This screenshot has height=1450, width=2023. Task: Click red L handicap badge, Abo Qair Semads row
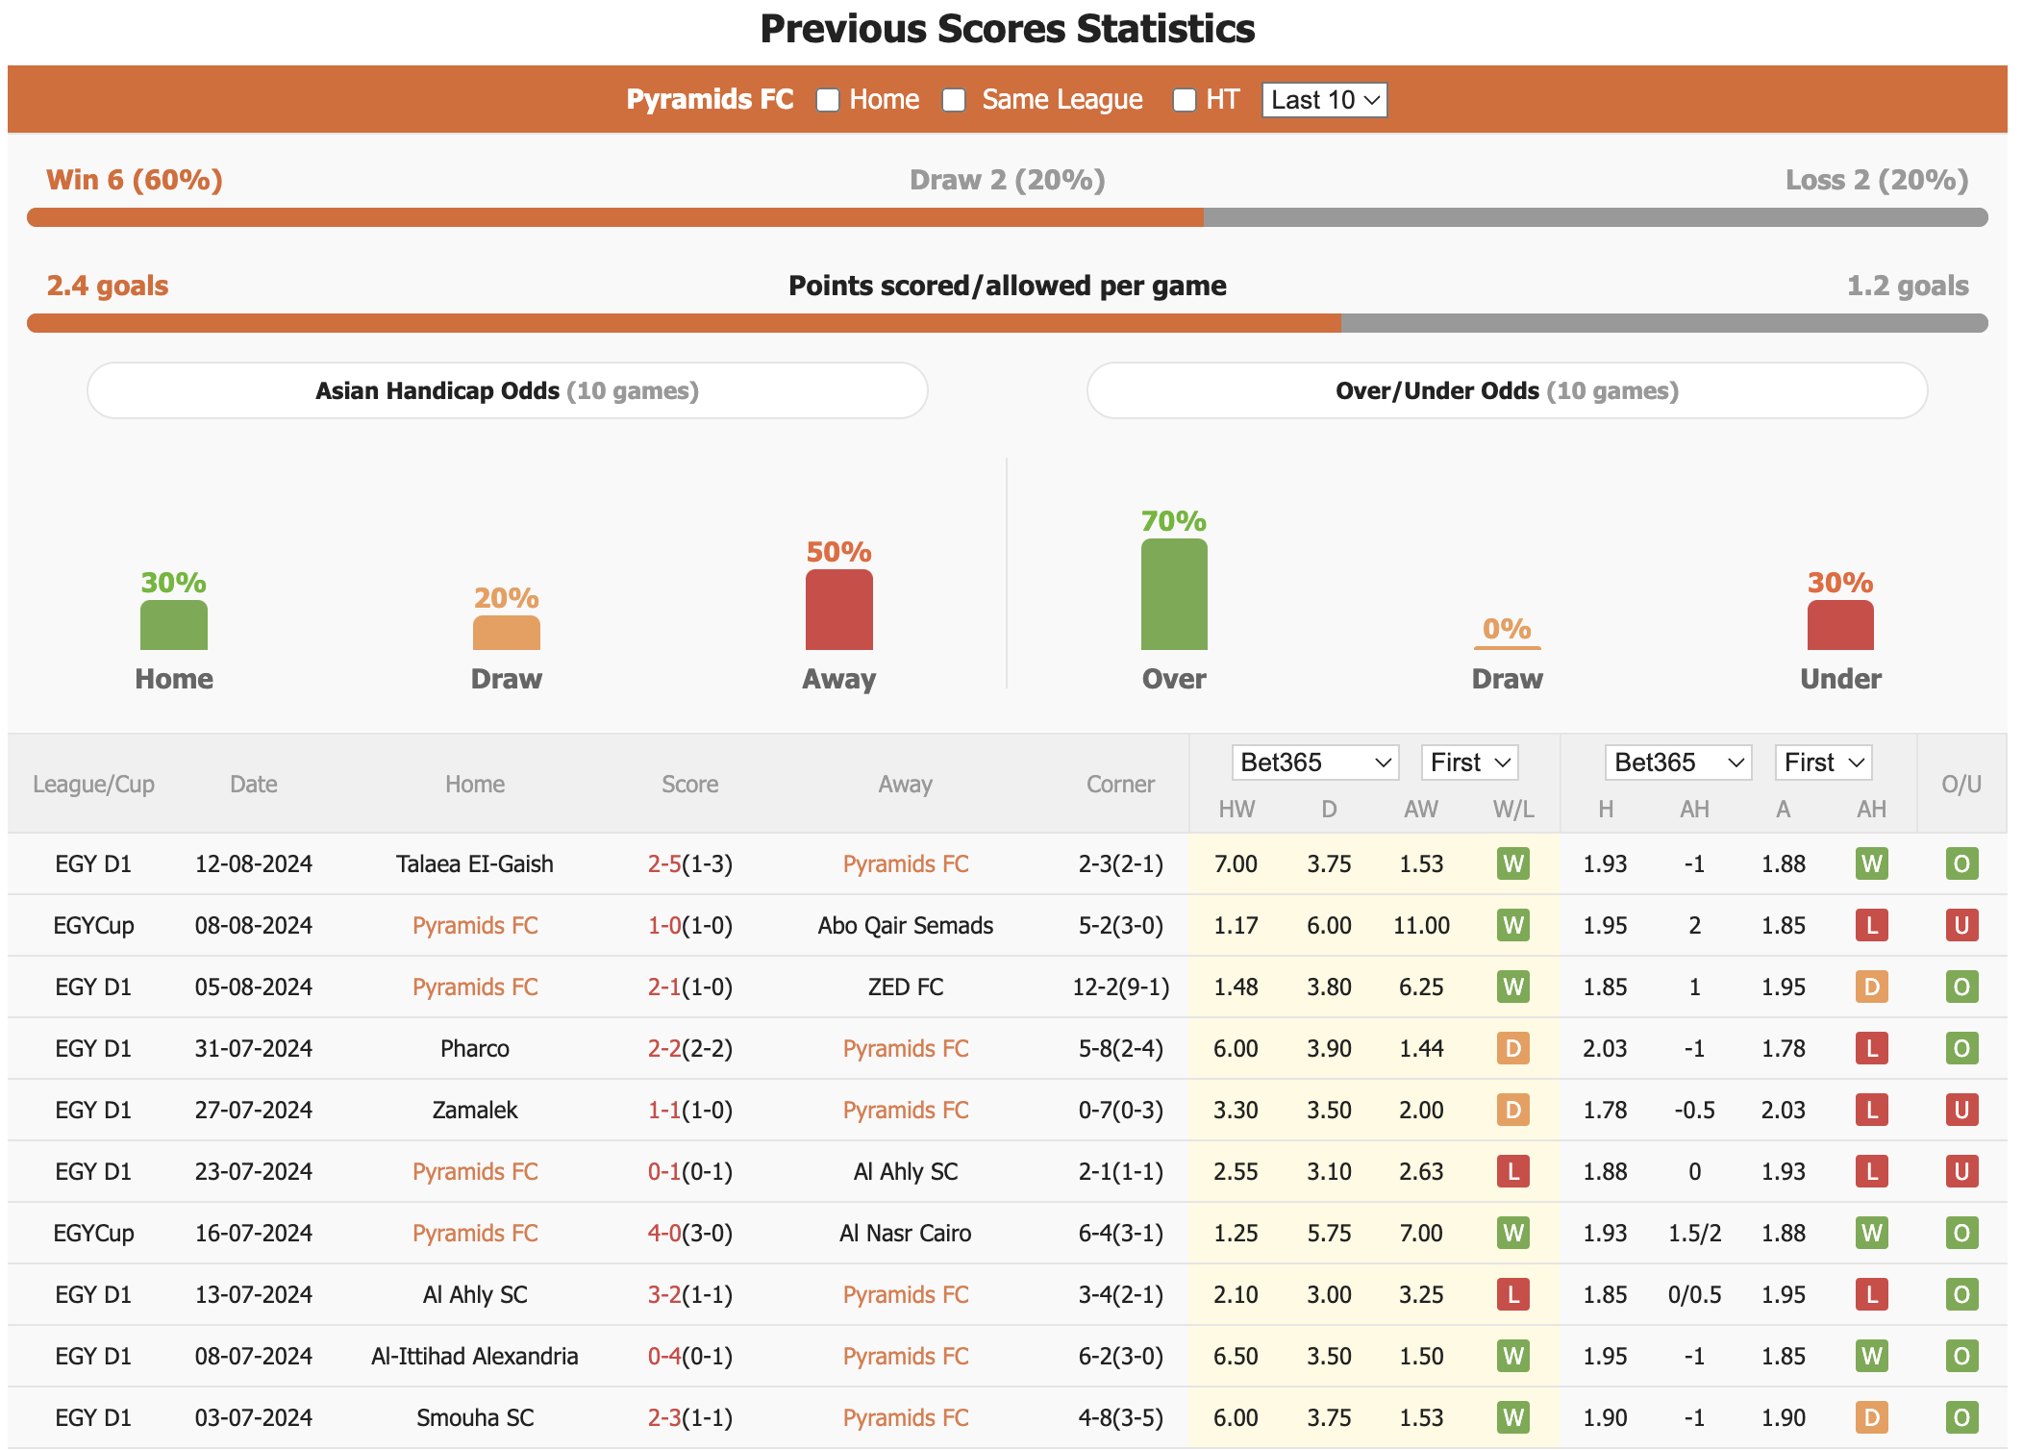pyautogui.click(x=1871, y=925)
